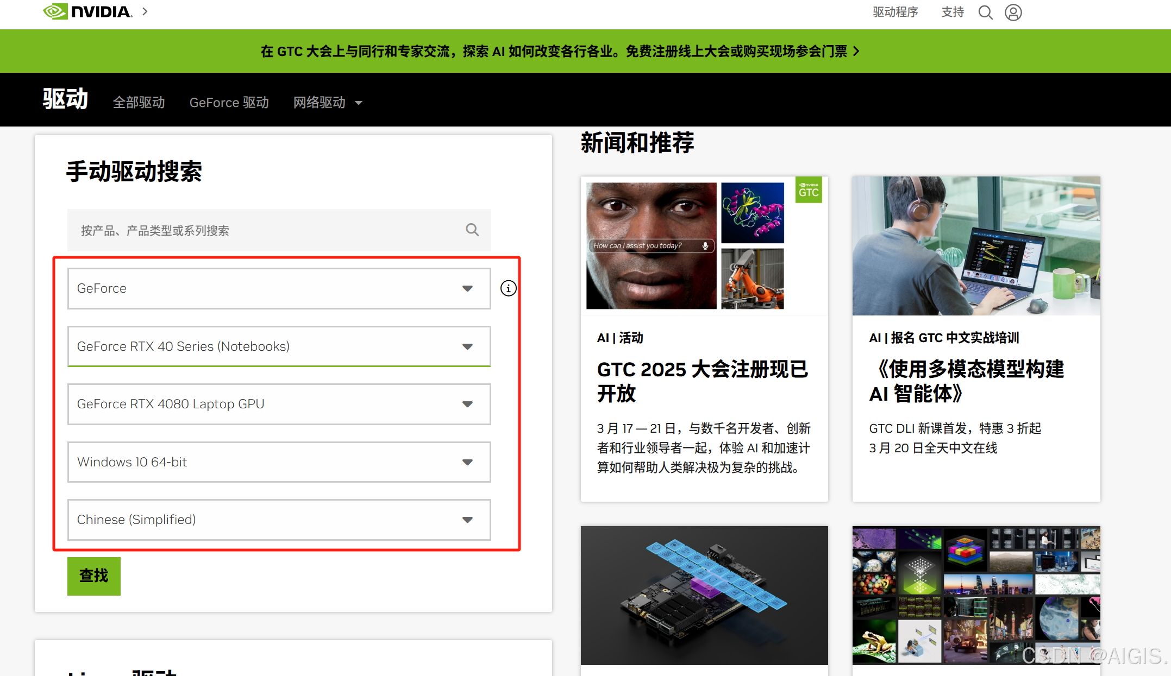Open site search magnifier in top bar
This screenshot has width=1171, height=676.
click(x=985, y=12)
